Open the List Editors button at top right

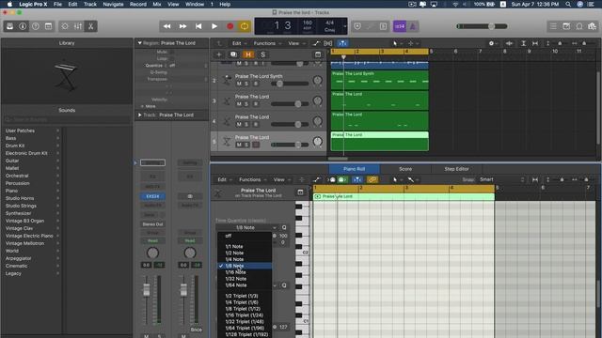(x=553, y=26)
